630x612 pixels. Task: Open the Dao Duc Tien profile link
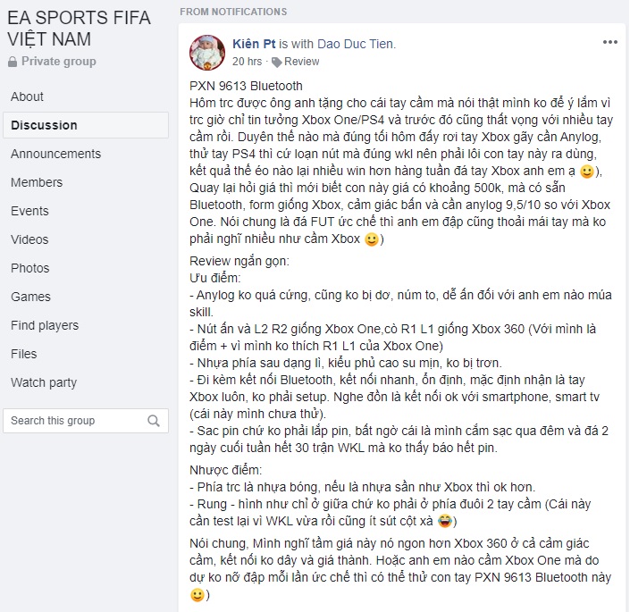point(355,44)
